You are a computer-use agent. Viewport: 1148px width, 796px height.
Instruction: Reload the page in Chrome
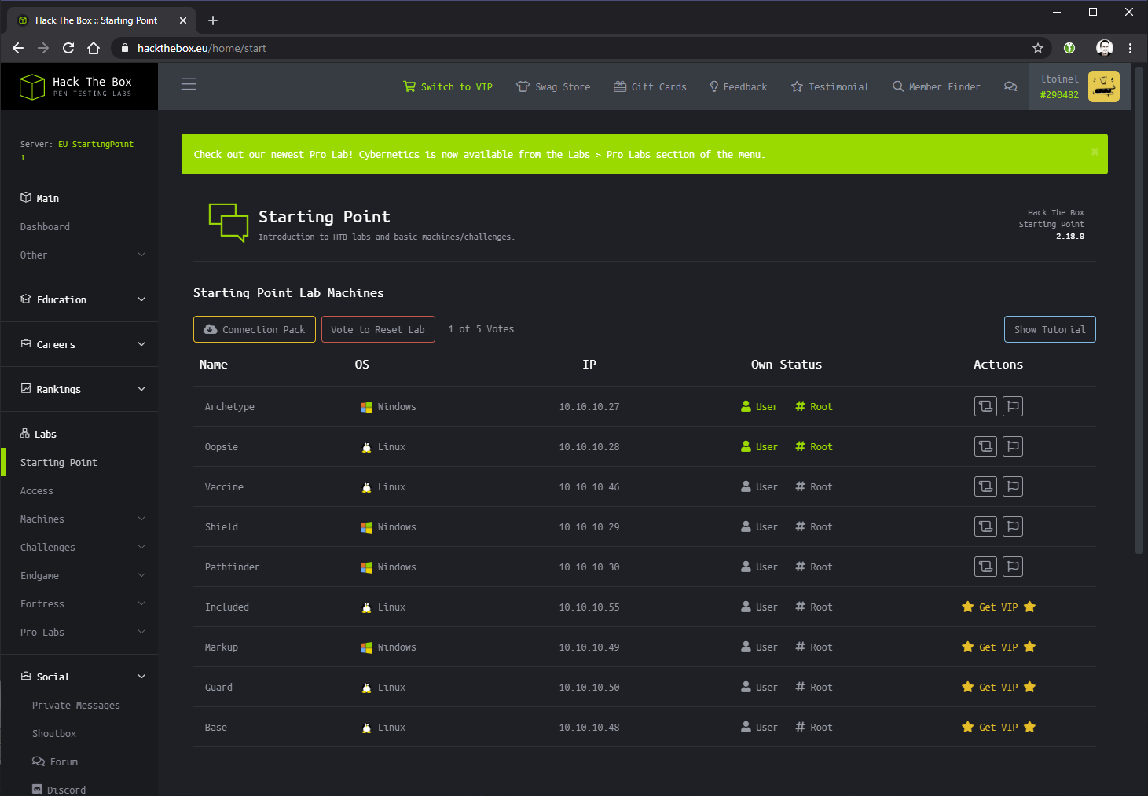(x=68, y=48)
